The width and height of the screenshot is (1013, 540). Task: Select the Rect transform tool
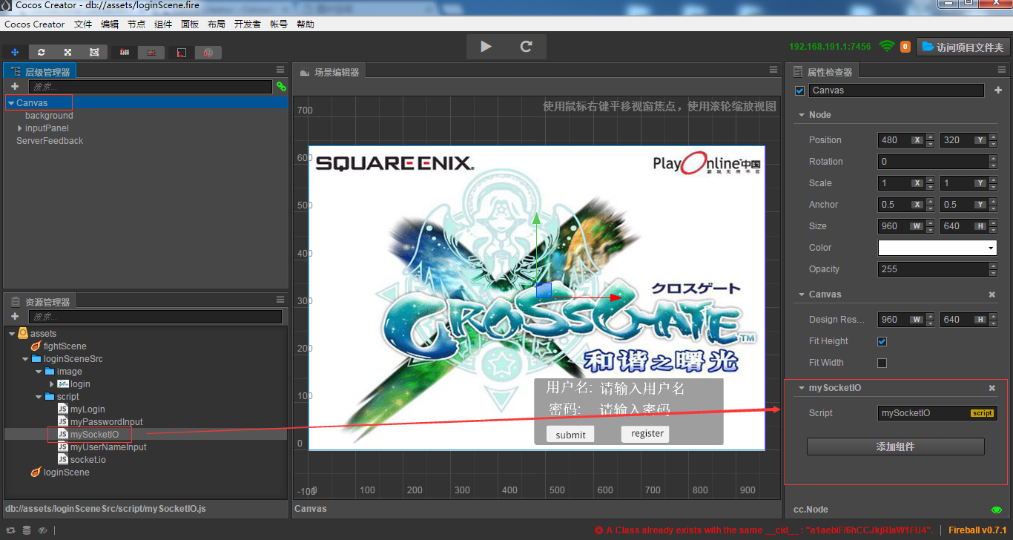94,53
